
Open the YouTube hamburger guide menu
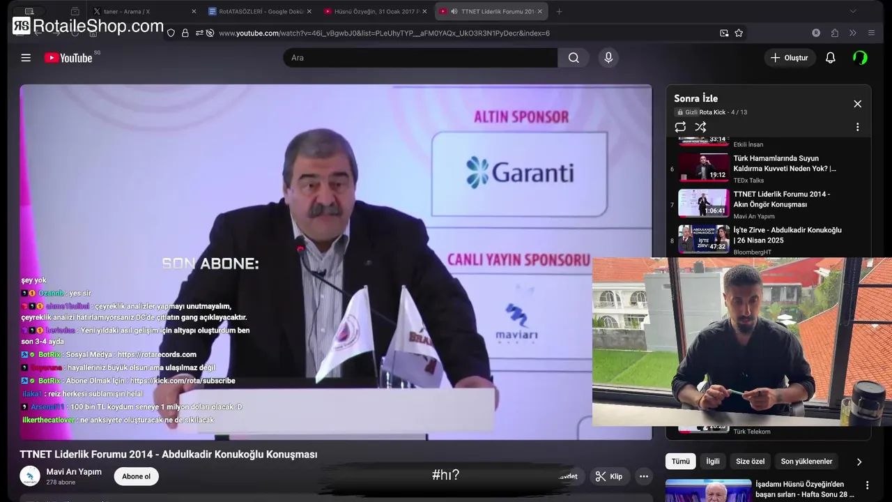click(x=26, y=58)
